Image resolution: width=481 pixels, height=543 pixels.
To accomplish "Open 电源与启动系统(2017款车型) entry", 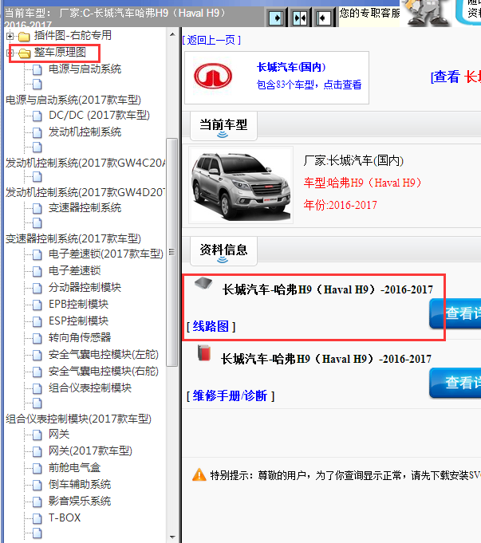I will pyautogui.click(x=73, y=100).
